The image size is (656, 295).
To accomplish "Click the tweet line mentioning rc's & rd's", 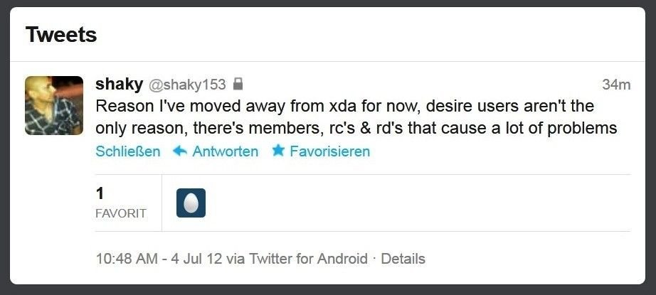I will pos(356,128).
